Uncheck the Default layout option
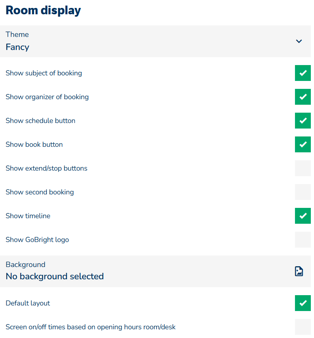Screen dimensions: 314x338 (x=303, y=303)
